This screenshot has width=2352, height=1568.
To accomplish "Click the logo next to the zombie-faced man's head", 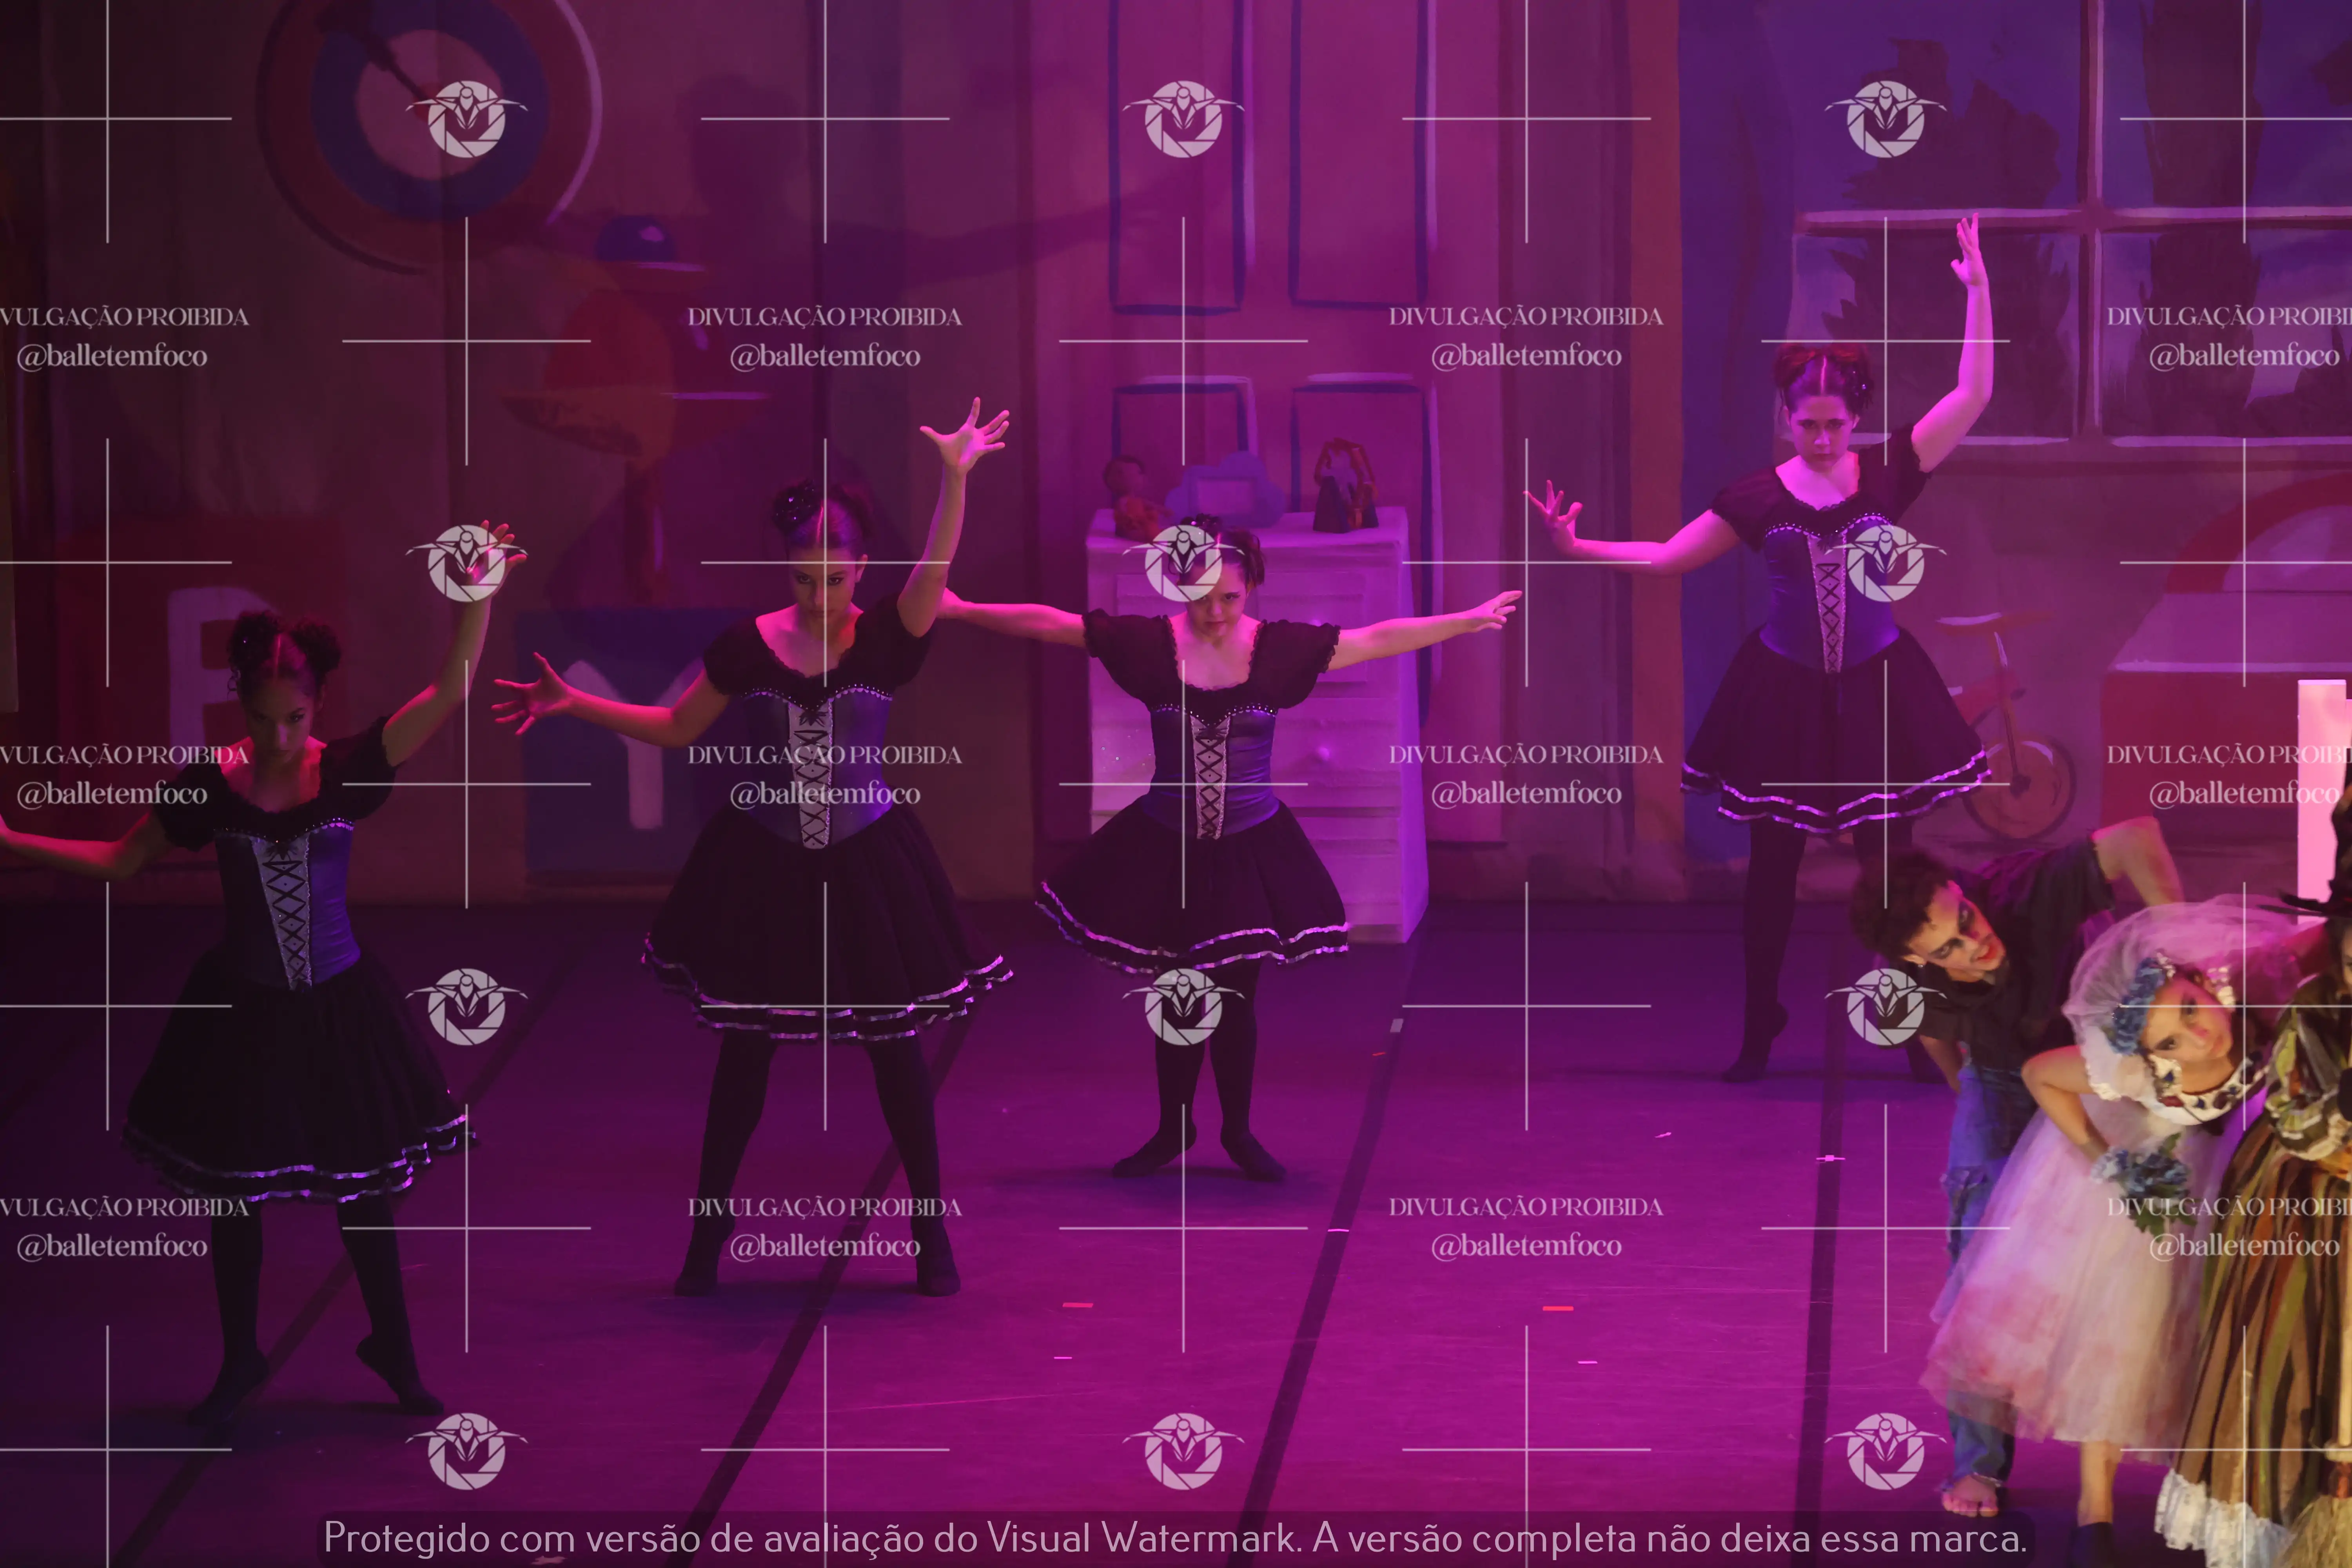I will [1885, 1007].
